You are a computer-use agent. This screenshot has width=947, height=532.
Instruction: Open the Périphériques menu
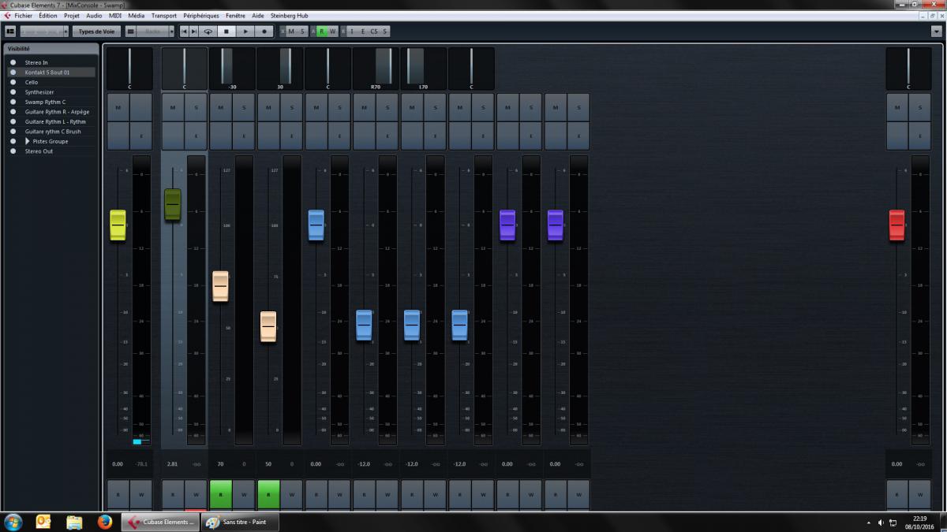click(201, 16)
